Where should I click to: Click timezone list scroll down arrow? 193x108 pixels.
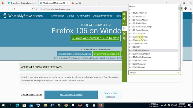click(x=179, y=69)
